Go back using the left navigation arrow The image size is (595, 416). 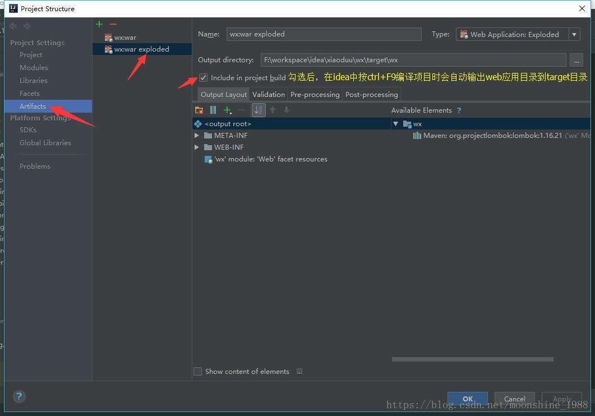tap(13, 26)
